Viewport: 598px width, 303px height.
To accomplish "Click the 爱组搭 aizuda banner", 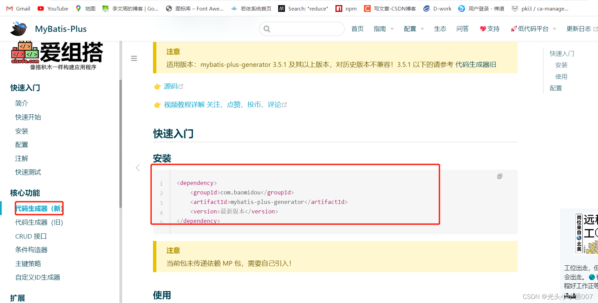I will [x=57, y=56].
